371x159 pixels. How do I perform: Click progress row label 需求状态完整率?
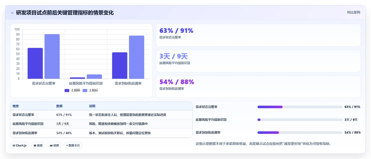[207, 107]
